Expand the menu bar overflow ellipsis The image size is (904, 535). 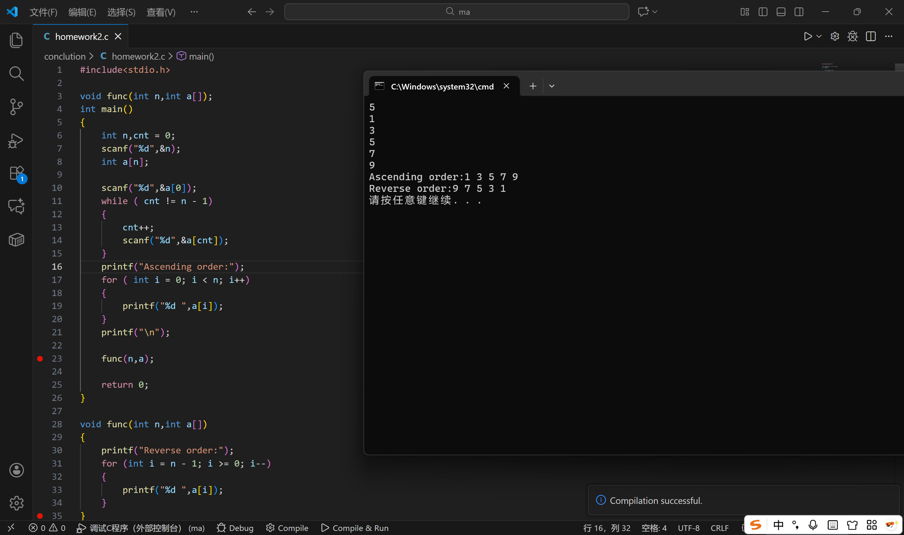point(194,12)
